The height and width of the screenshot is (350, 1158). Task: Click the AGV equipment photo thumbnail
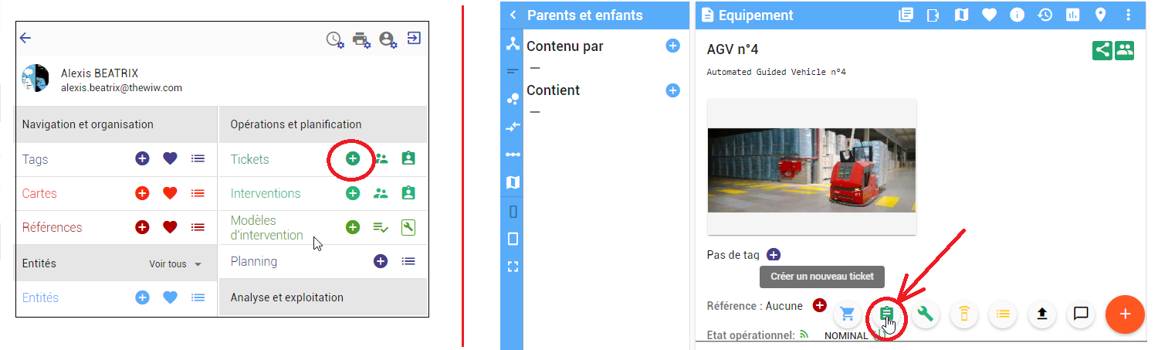[x=811, y=170]
